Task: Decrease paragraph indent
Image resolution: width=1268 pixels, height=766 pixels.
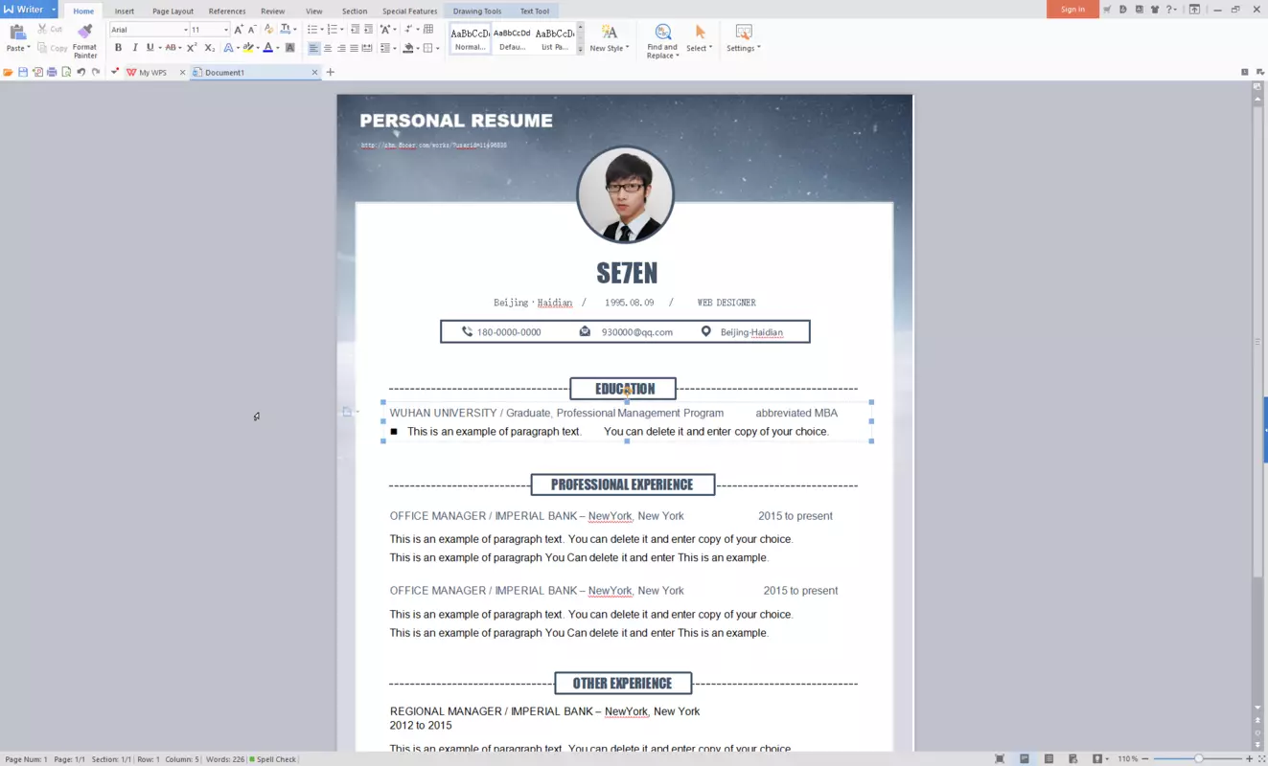Action: [355, 30]
